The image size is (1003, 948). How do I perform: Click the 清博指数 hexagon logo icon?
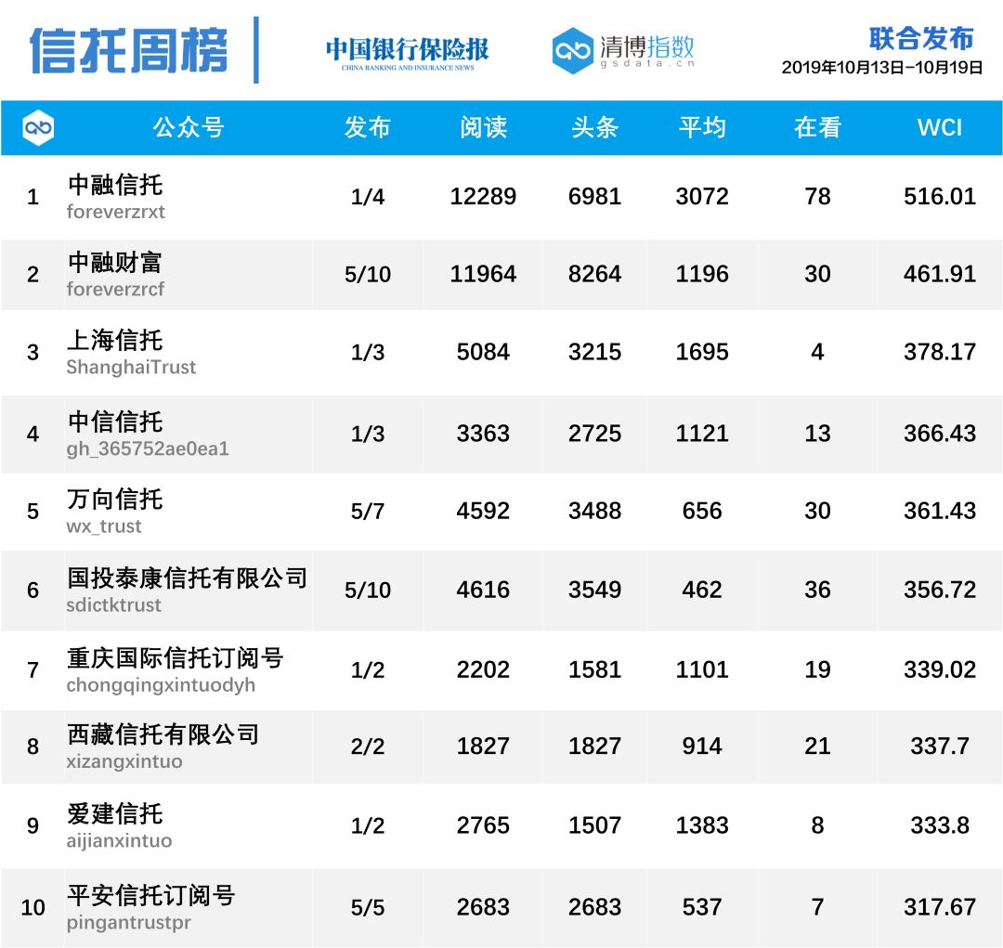(572, 50)
